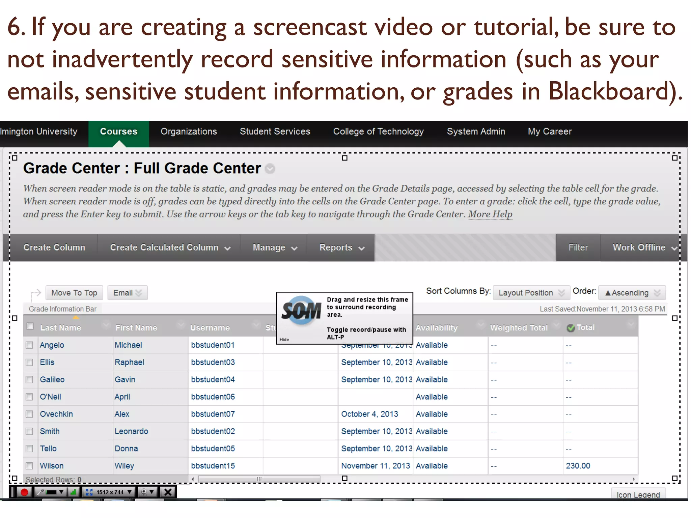Open the More Help link
This screenshot has height=518, width=691.
pyautogui.click(x=490, y=214)
